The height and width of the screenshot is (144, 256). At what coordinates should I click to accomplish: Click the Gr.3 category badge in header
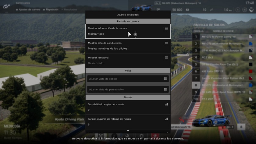(158, 3)
